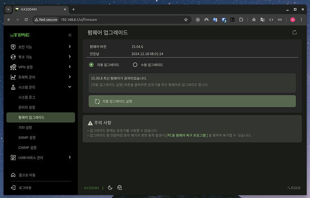Open CWMP 설정 submenu item
The image size is (310, 198).
coord(27,148)
